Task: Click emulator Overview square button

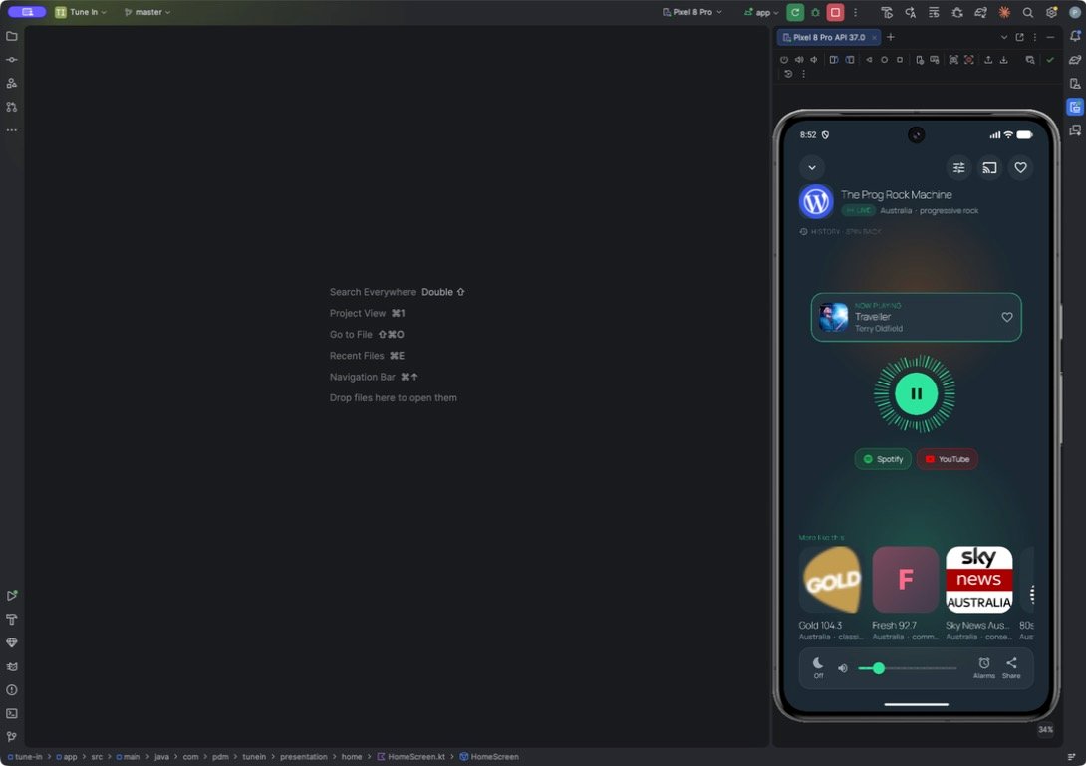Action: (x=900, y=60)
